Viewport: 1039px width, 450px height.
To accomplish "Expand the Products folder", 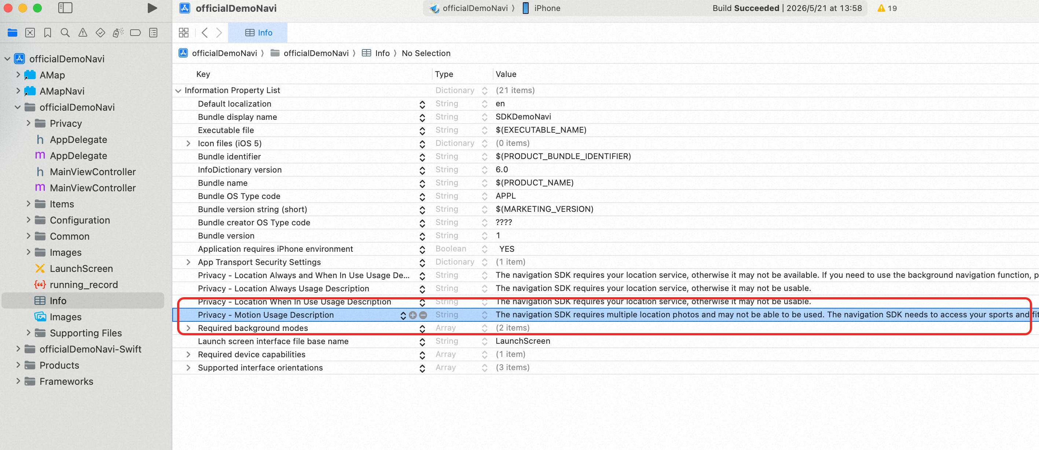I will tap(18, 365).
